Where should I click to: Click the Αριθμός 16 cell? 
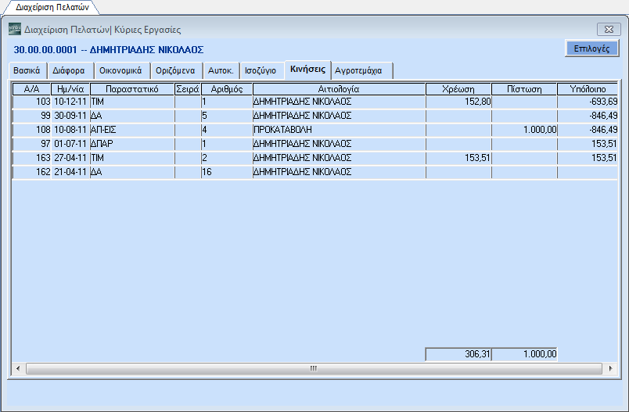[x=227, y=172]
